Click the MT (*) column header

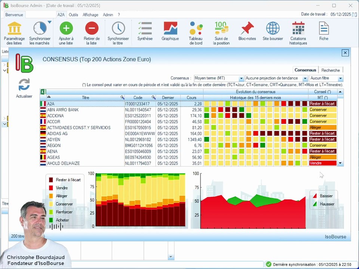tap(323, 98)
